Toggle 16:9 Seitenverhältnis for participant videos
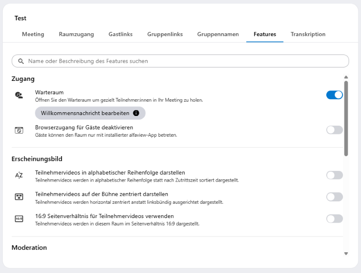This screenshot has width=361, height=273. coord(334,218)
